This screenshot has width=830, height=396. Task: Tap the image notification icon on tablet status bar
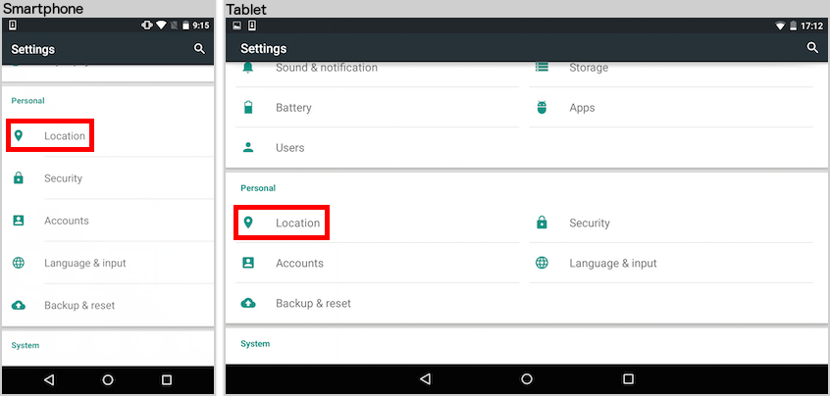point(237,25)
